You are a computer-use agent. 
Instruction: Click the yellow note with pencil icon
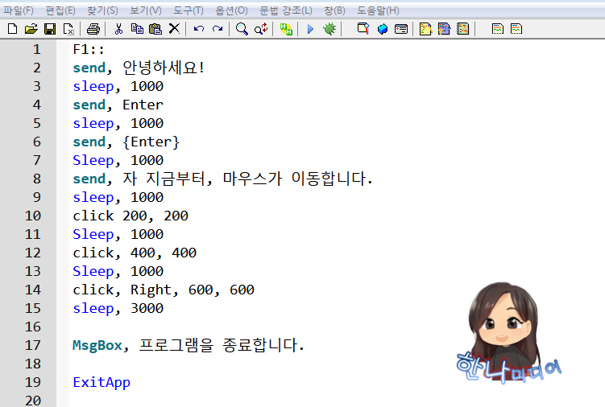point(425,29)
